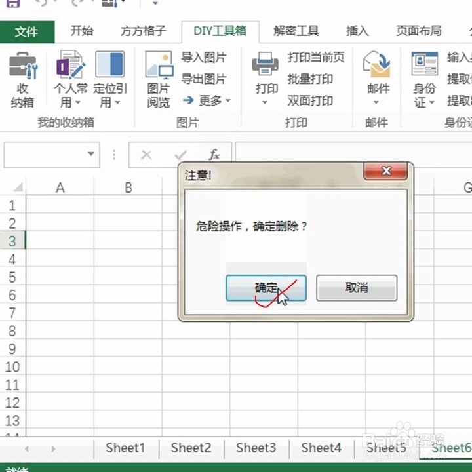Switch to the 插入 tab

(357, 31)
